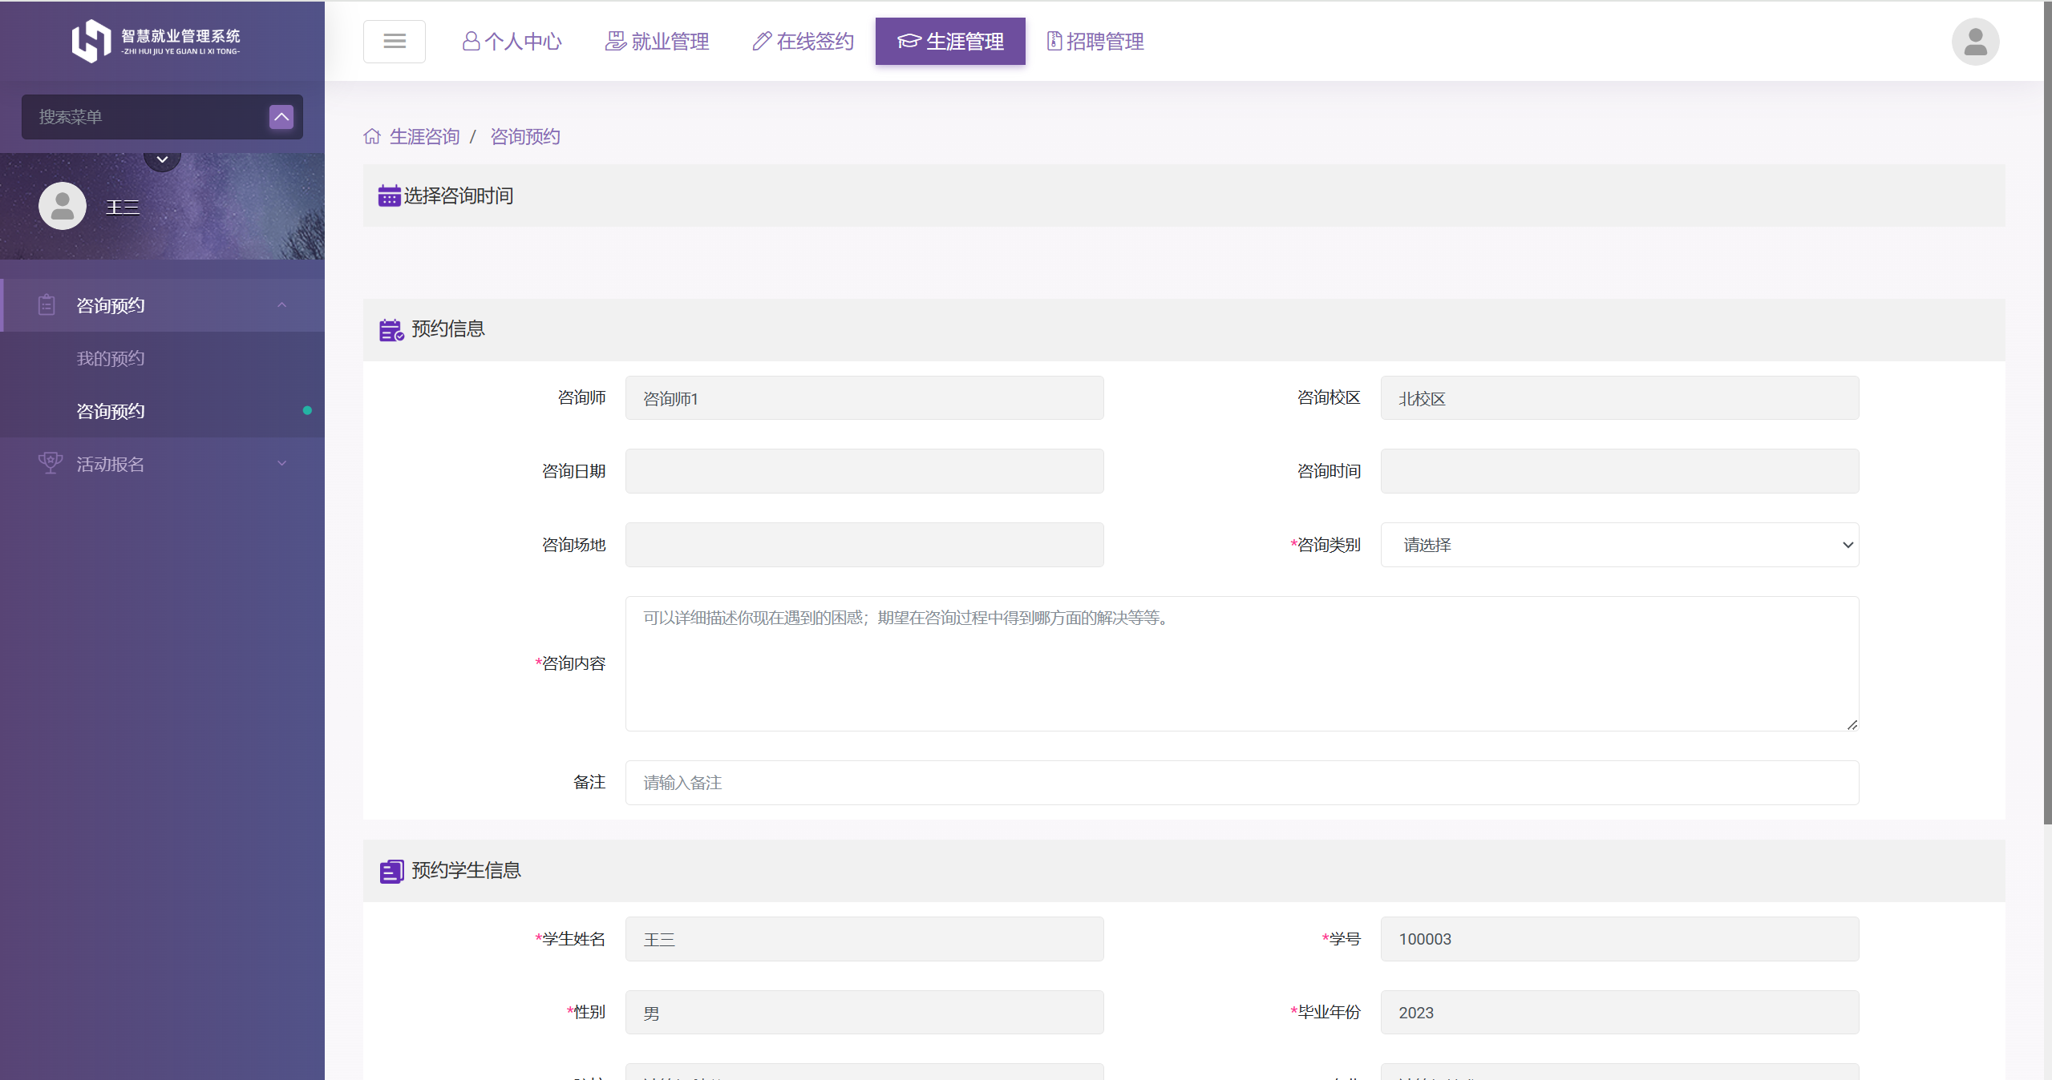This screenshot has height=1080, width=2052.
Task: Click the 预约信息 section icon
Action: click(391, 329)
